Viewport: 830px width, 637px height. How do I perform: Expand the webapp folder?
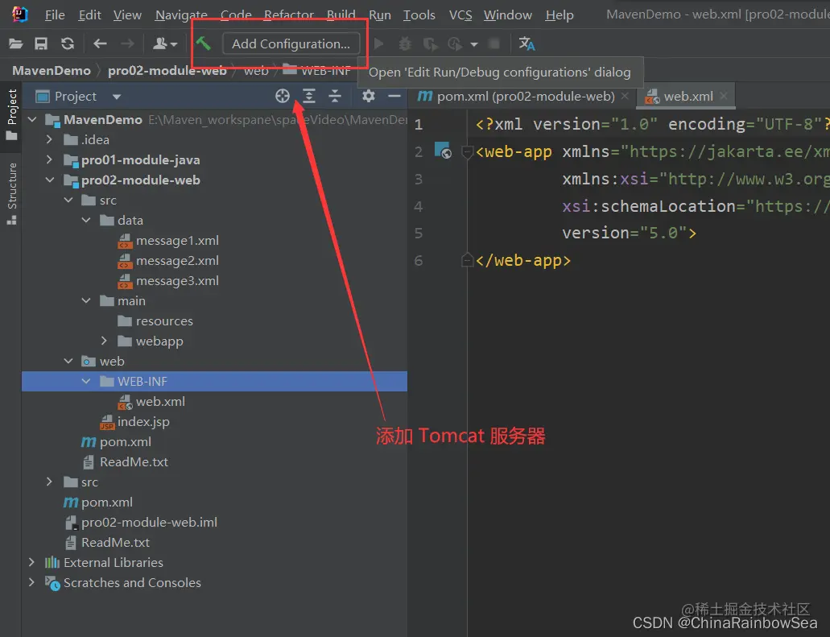[104, 341]
